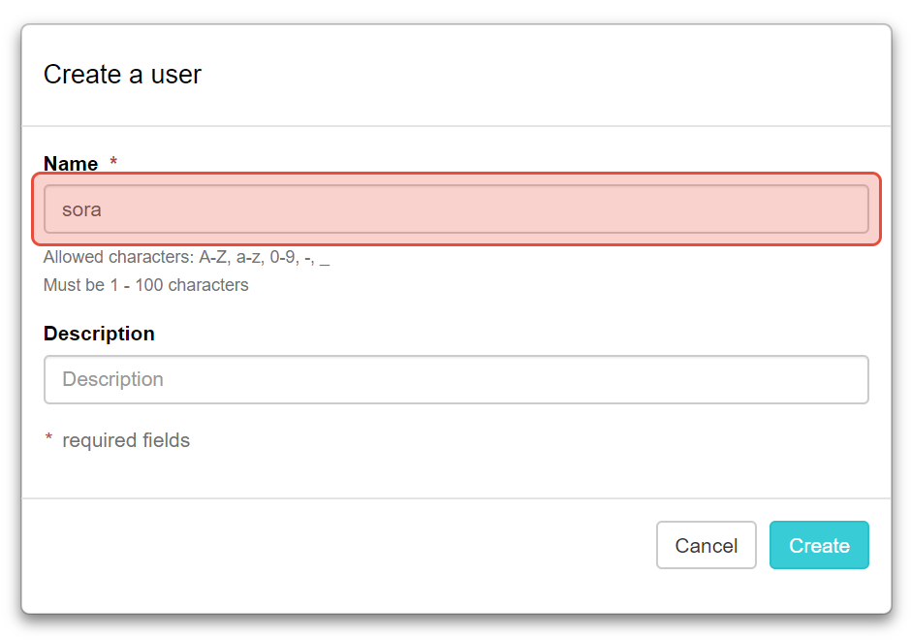Viewport: 911px width, 640px height.
Task: Click empty footer area left of Cancel
Action: [x=339, y=546]
